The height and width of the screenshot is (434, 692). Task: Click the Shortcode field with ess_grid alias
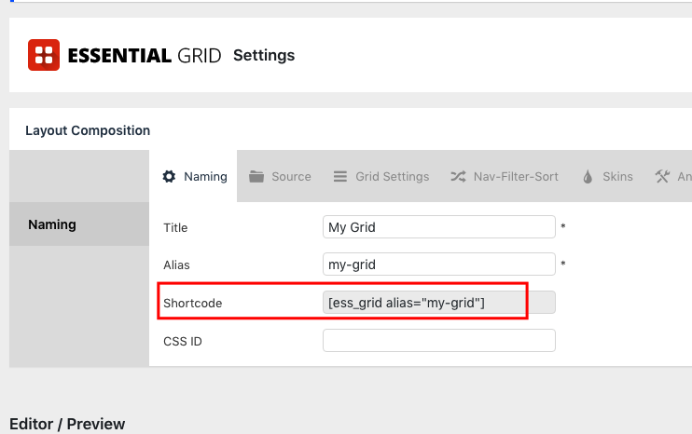(439, 303)
